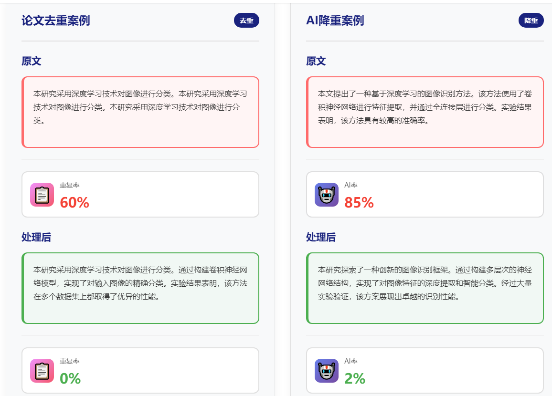Click the red 60% 重复率 value
The width and height of the screenshot is (552, 396).
coord(74,203)
